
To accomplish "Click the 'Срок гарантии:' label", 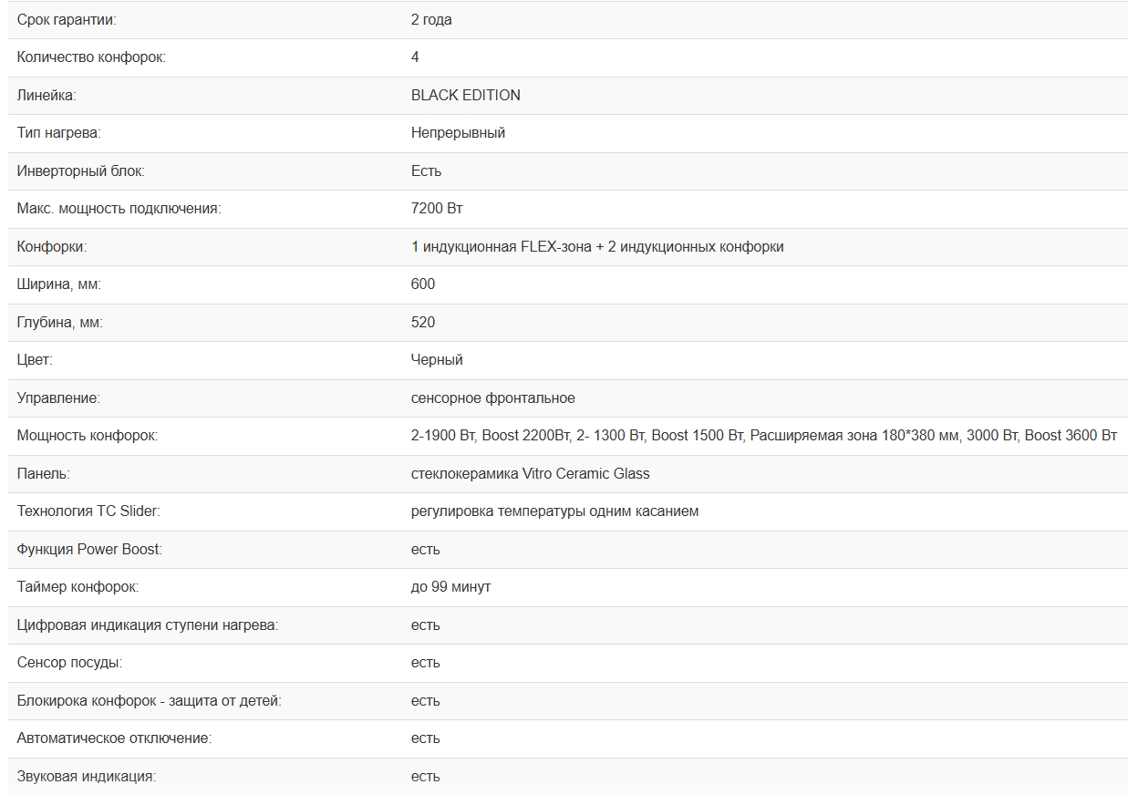I will click(67, 19).
